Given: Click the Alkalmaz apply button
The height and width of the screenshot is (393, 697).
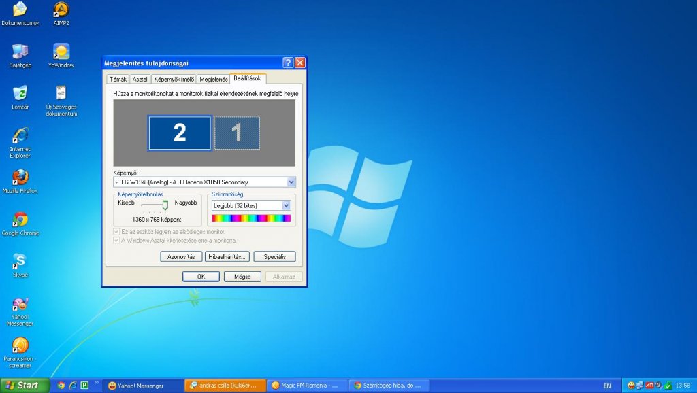Looking at the screenshot, I should 284,277.
